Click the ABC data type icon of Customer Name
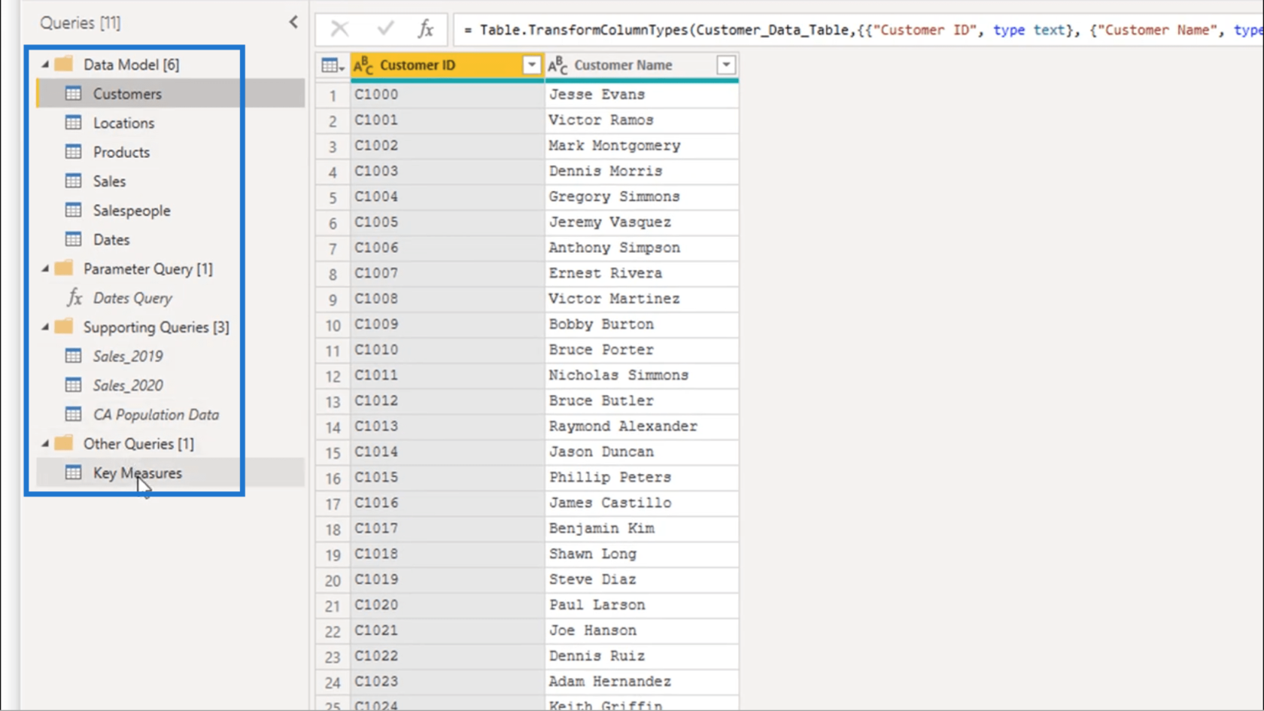This screenshot has width=1264, height=711. click(x=558, y=65)
